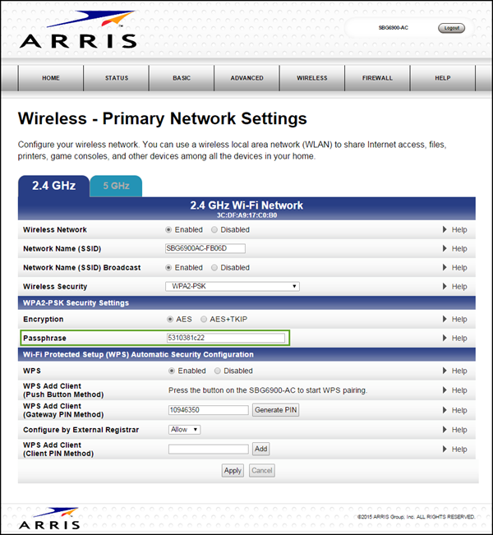Disable the Wireless Network radio option

click(214, 230)
